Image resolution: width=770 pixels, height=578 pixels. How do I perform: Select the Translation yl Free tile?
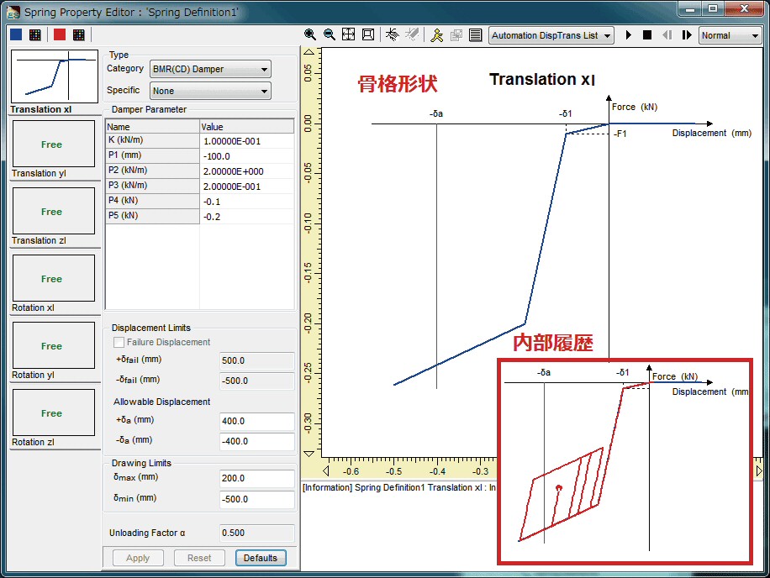[54, 144]
